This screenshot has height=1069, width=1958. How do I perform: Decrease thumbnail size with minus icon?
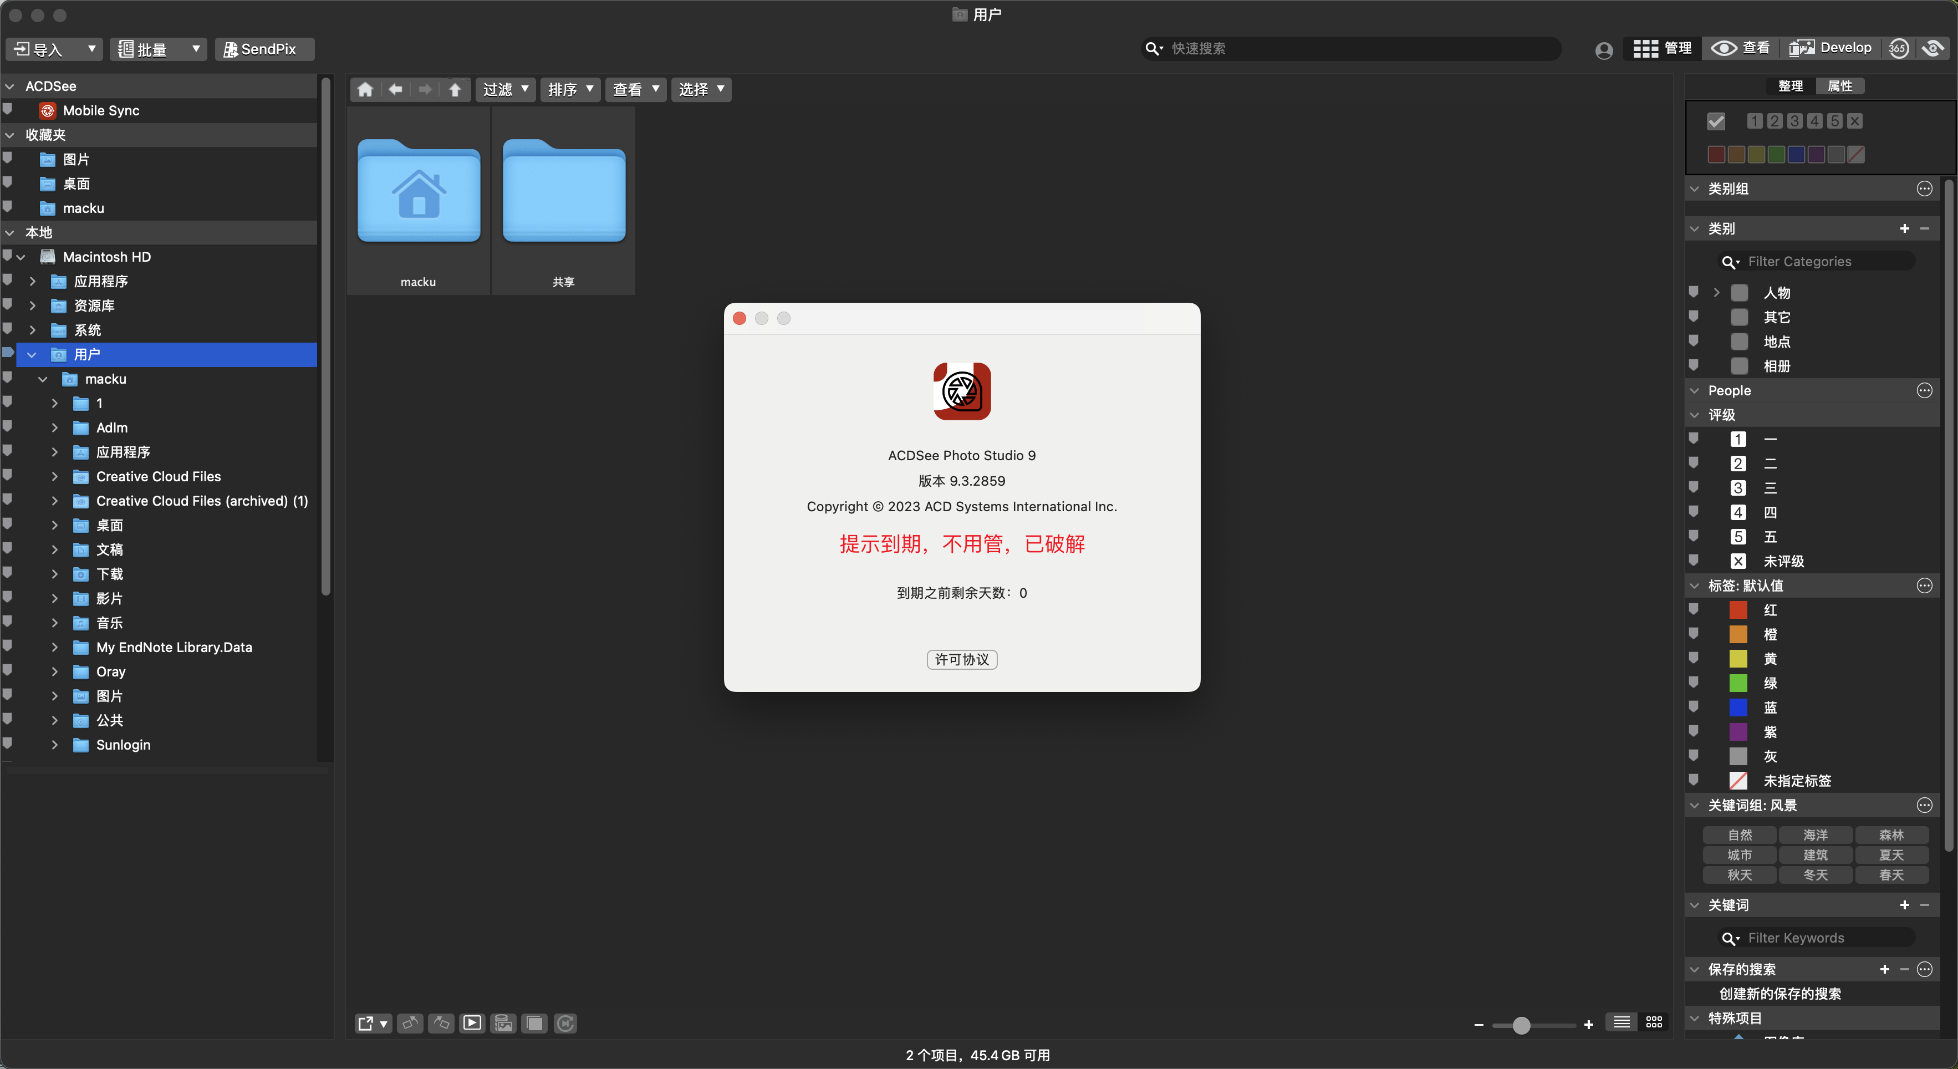coord(1478,1025)
